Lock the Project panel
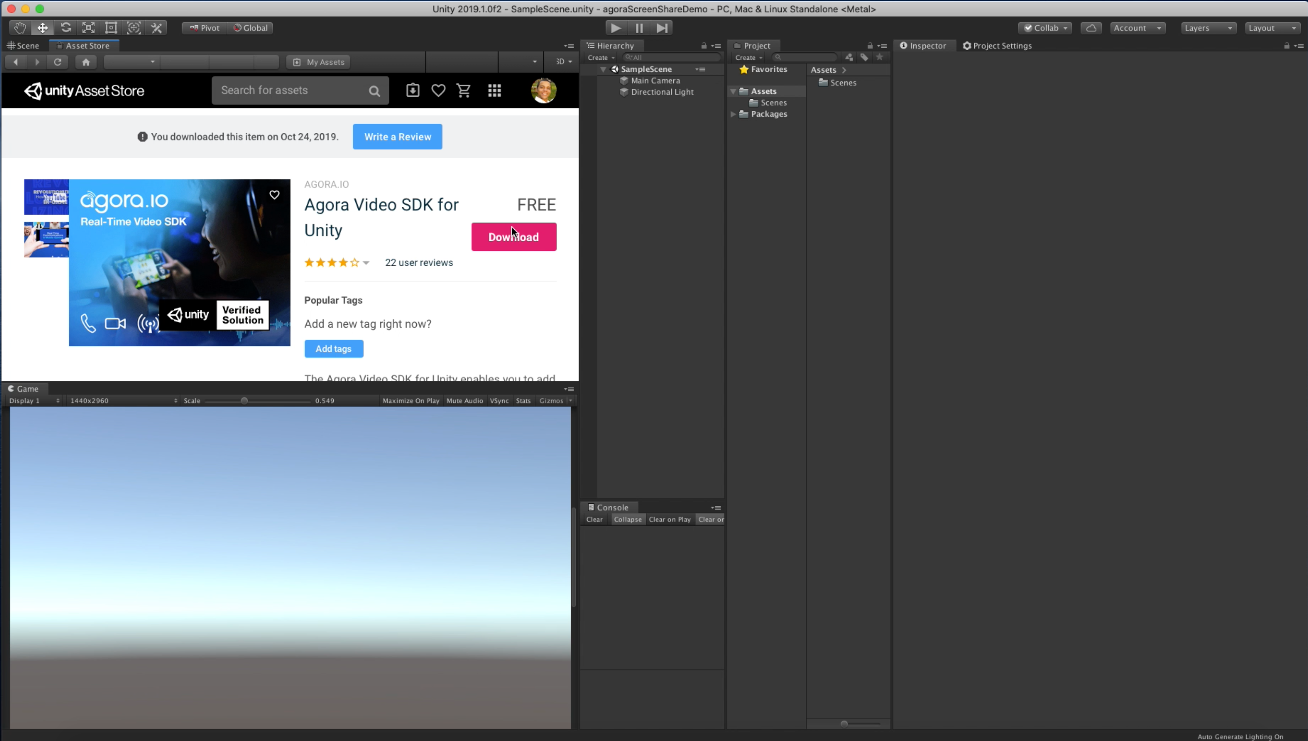The height and width of the screenshot is (741, 1308). tap(870, 46)
